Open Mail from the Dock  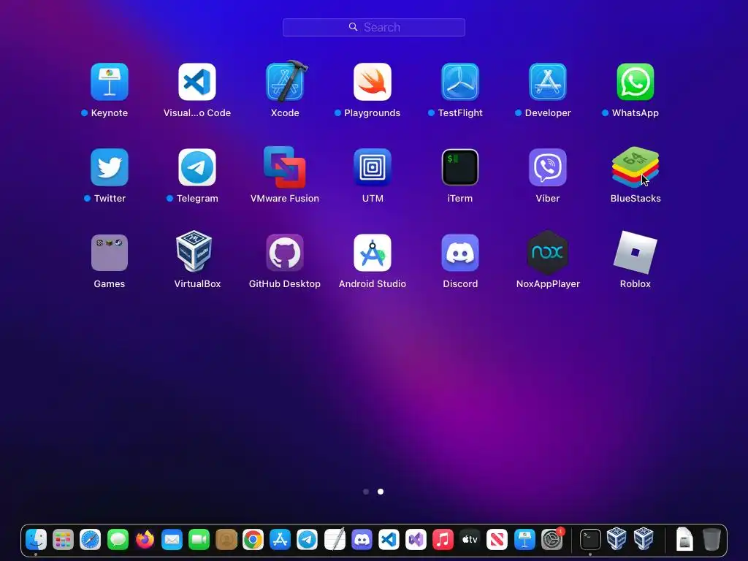point(172,540)
